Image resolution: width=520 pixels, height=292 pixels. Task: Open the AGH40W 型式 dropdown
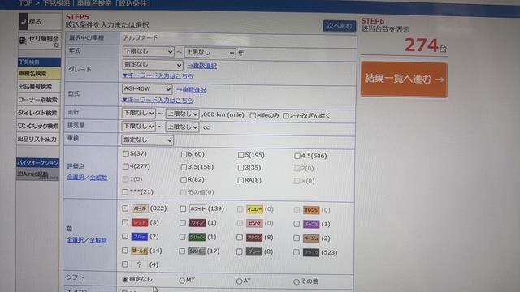[x=147, y=89]
